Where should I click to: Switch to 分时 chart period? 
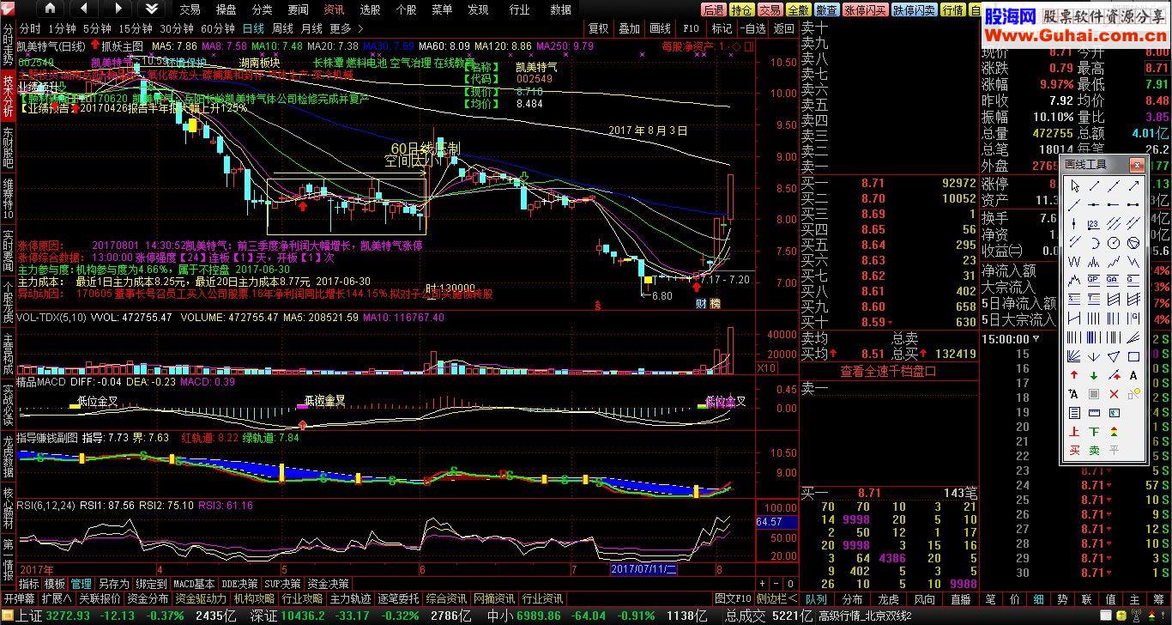[30, 28]
